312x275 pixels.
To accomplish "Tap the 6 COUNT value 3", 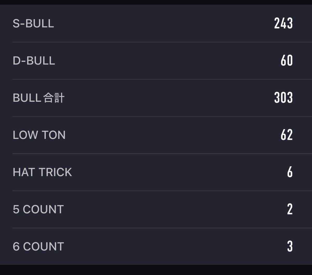I will (290, 246).
